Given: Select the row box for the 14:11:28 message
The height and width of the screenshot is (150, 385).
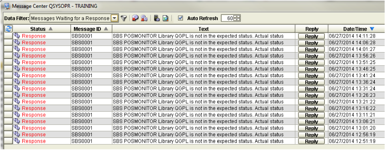Looking at the screenshot, I should pos(9,36).
